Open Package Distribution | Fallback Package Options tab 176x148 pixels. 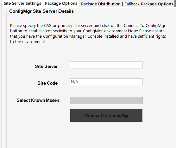(x=127, y=4)
